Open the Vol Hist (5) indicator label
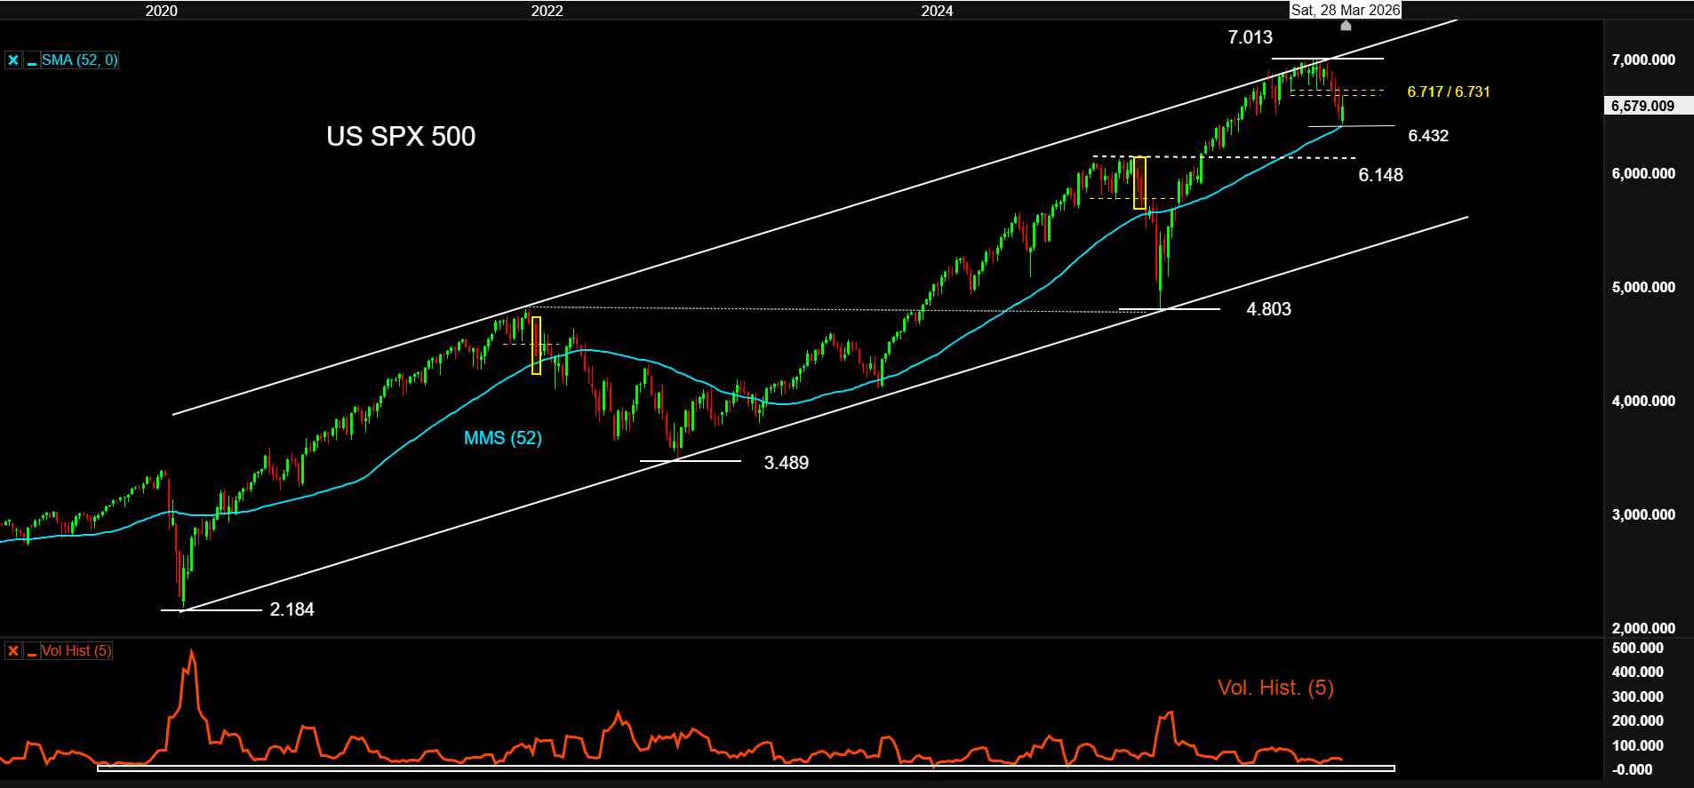This screenshot has width=1694, height=788. [x=76, y=651]
